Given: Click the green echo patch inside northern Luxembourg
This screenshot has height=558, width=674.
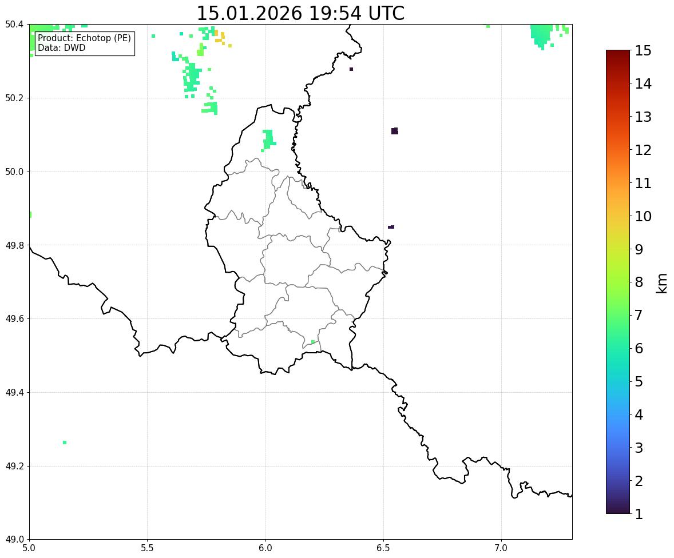Looking at the screenshot, I should pos(269,140).
